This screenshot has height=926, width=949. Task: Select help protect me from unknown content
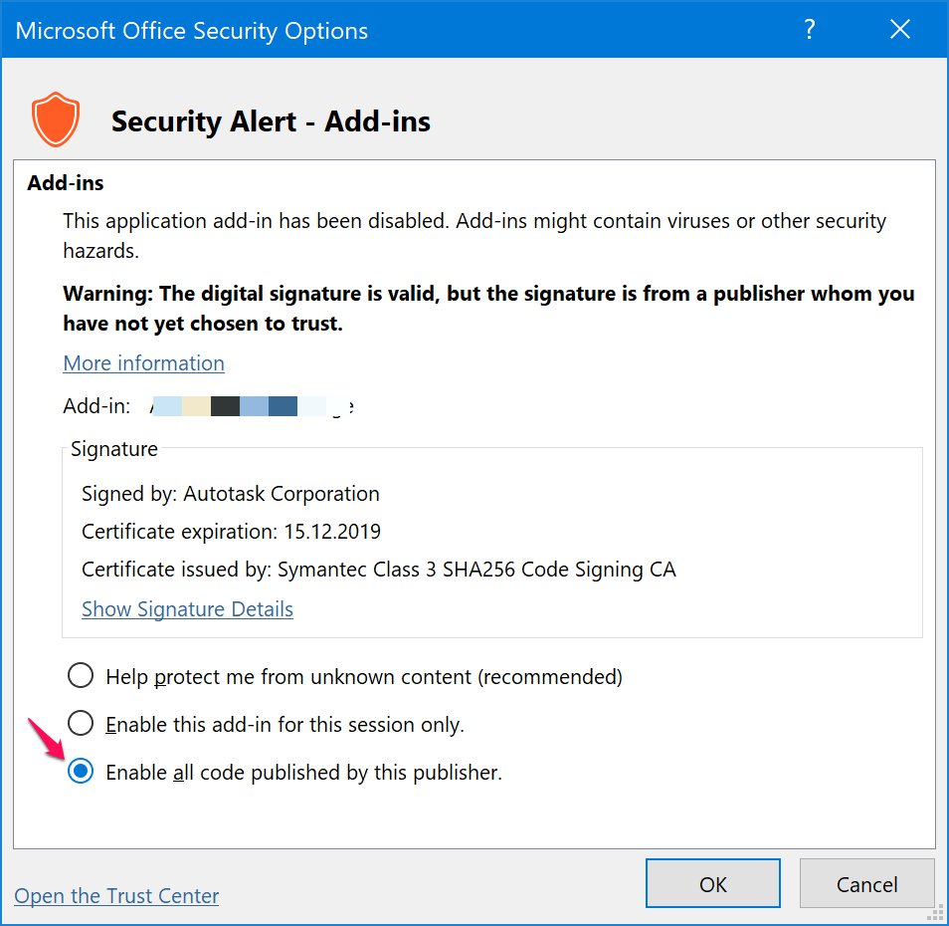click(x=81, y=675)
